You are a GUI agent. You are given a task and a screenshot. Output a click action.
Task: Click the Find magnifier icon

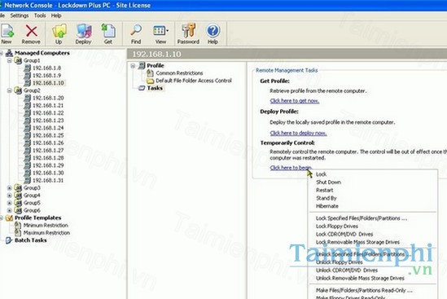(136, 30)
